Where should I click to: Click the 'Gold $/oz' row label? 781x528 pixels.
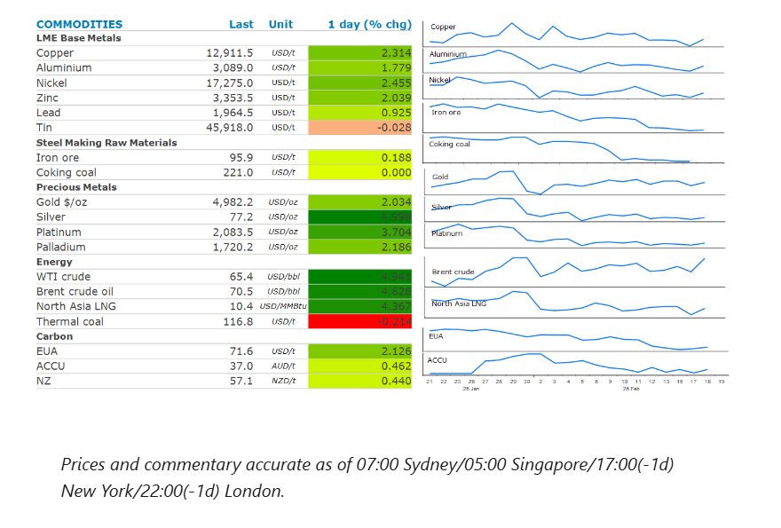click(x=62, y=202)
